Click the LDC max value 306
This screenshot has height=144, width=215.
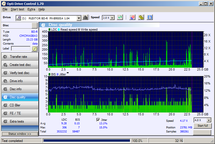[x=64, y=128]
